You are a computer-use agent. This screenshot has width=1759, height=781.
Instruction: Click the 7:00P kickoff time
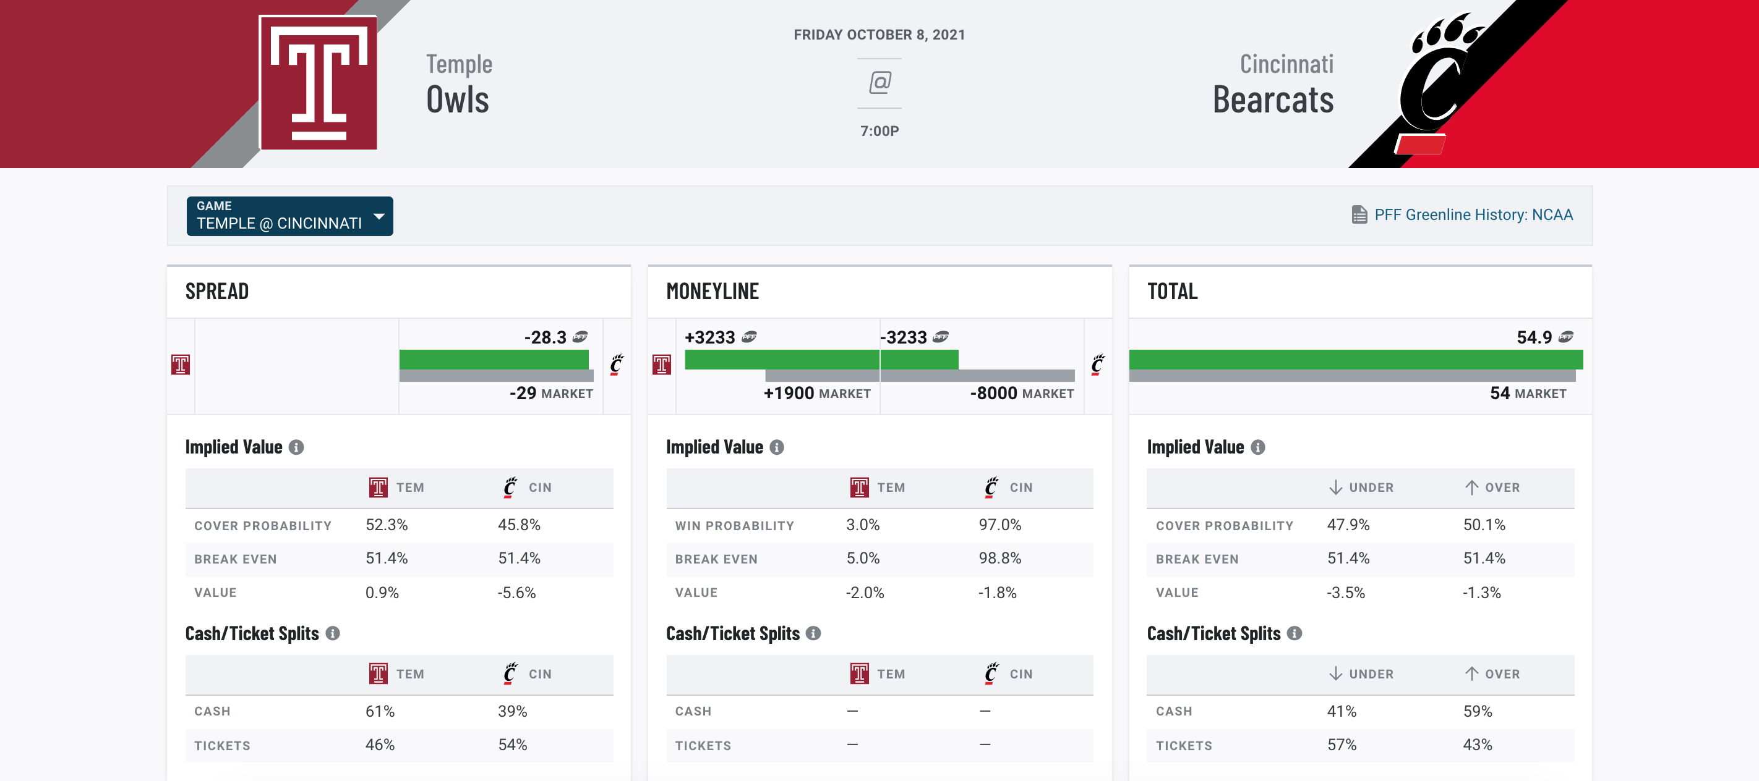[879, 131]
